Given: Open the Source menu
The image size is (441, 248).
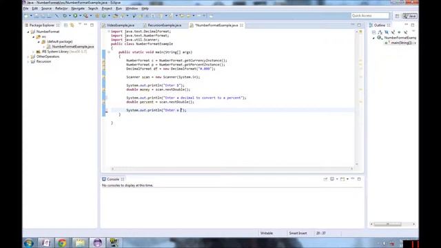Looking at the screenshot, I should click(x=46, y=8).
